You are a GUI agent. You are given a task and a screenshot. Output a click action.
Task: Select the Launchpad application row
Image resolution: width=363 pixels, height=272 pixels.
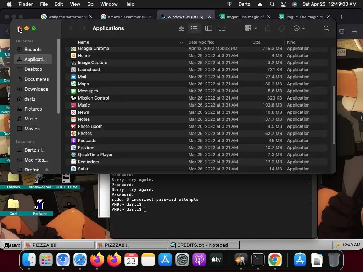point(196,70)
